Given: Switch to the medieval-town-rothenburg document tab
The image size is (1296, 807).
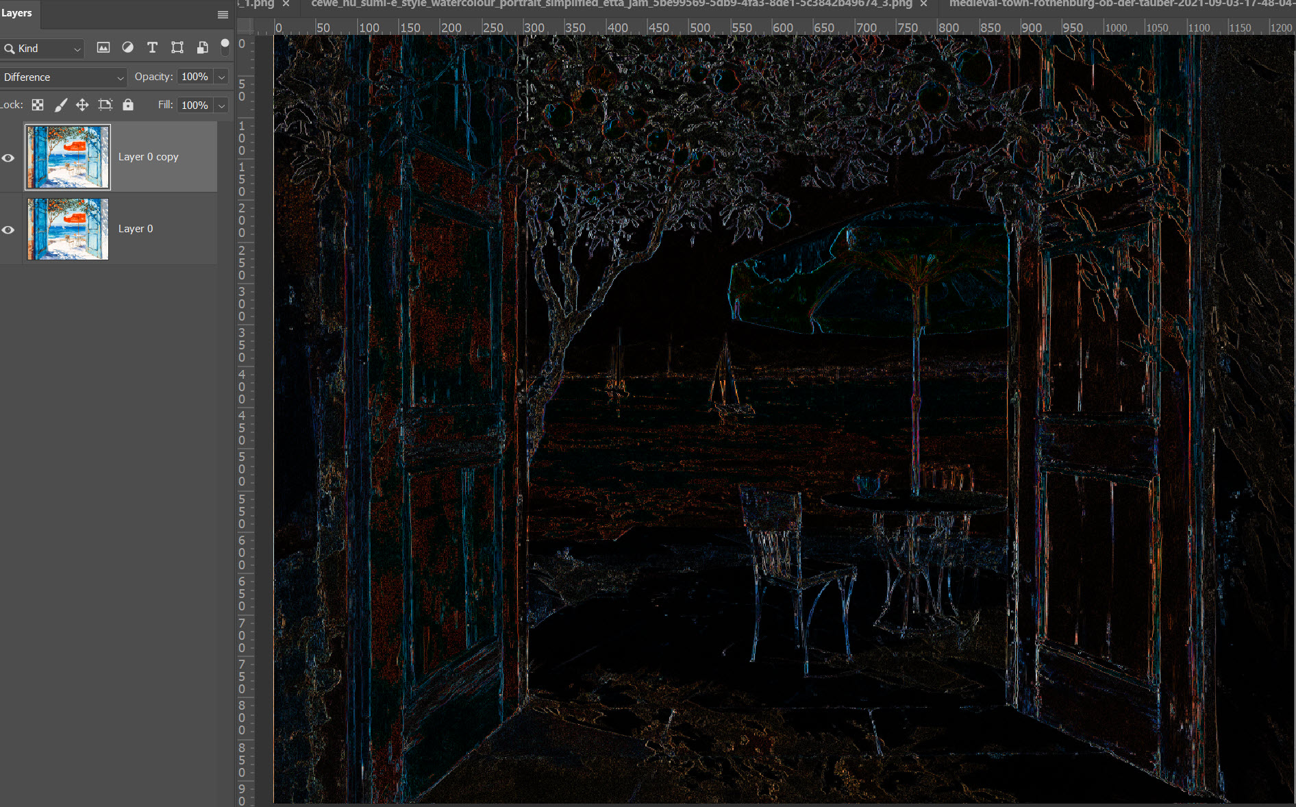Looking at the screenshot, I should click(x=1117, y=4).
